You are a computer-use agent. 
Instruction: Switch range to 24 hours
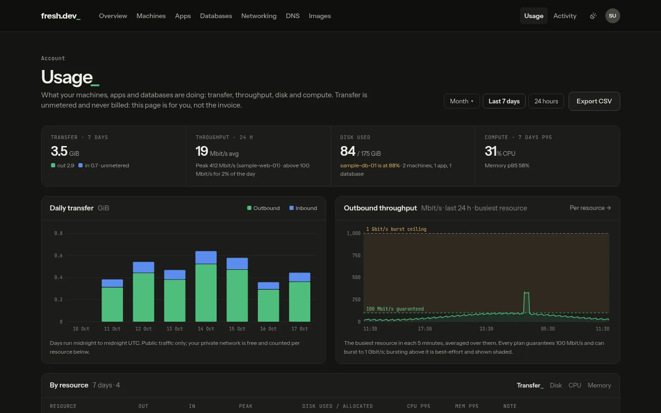click(x=546, y=101)
